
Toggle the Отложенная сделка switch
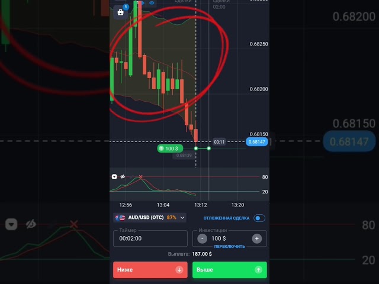click(x=259, y=218)
